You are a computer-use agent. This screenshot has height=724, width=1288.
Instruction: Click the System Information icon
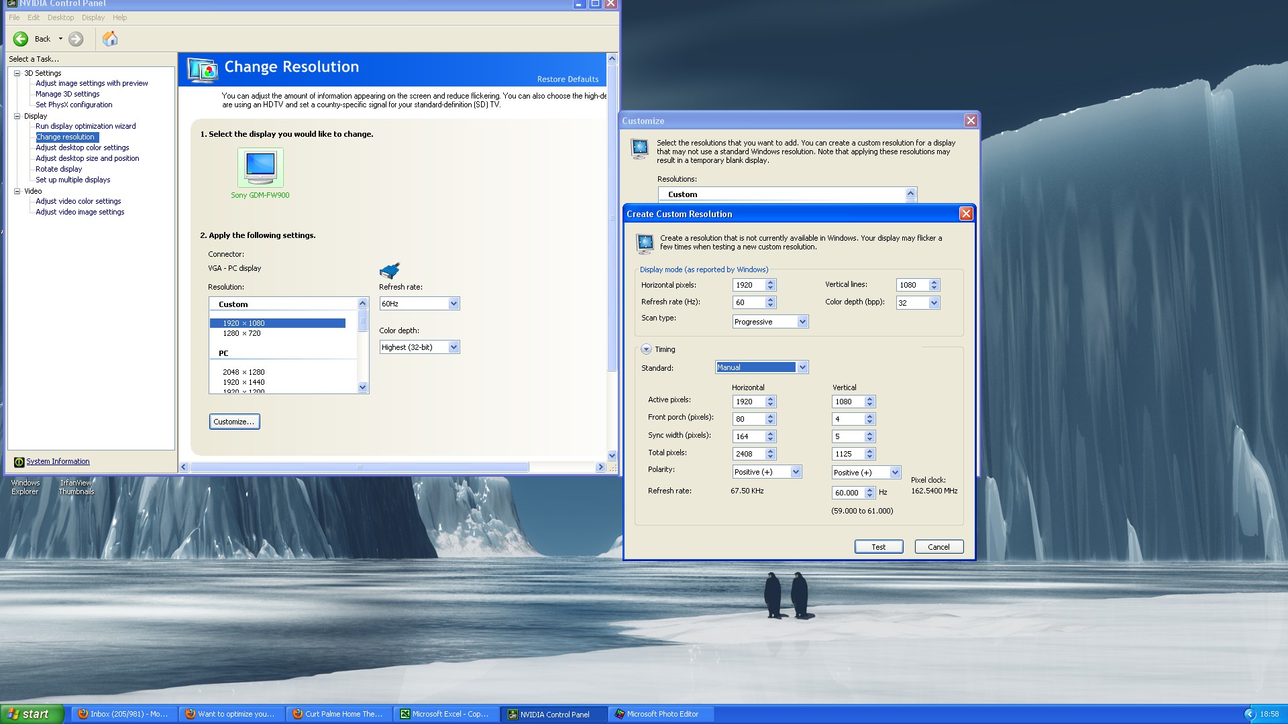coord(19,462)
